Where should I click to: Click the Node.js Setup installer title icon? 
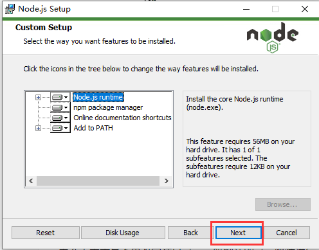click(x=10, y=9)
